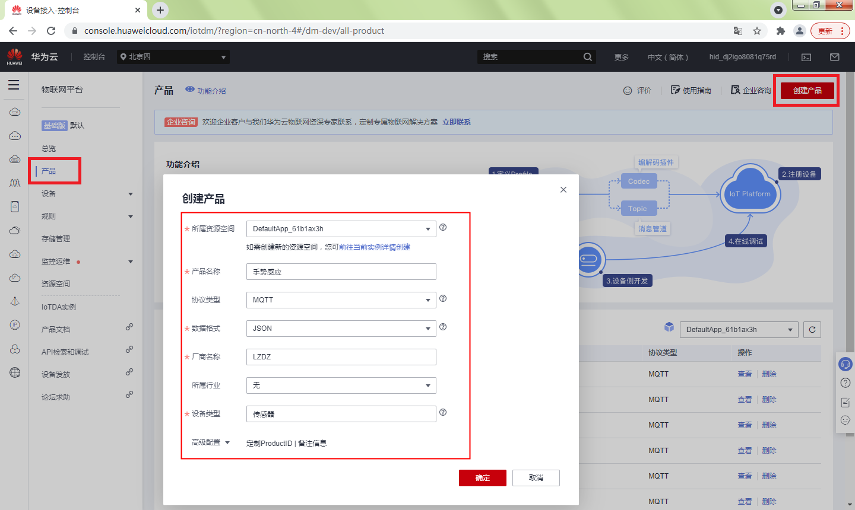Select 总览 in the sidebar
The height and width of the screenshot is (510, 855).
pyautogui.click(x=49, y=149)
